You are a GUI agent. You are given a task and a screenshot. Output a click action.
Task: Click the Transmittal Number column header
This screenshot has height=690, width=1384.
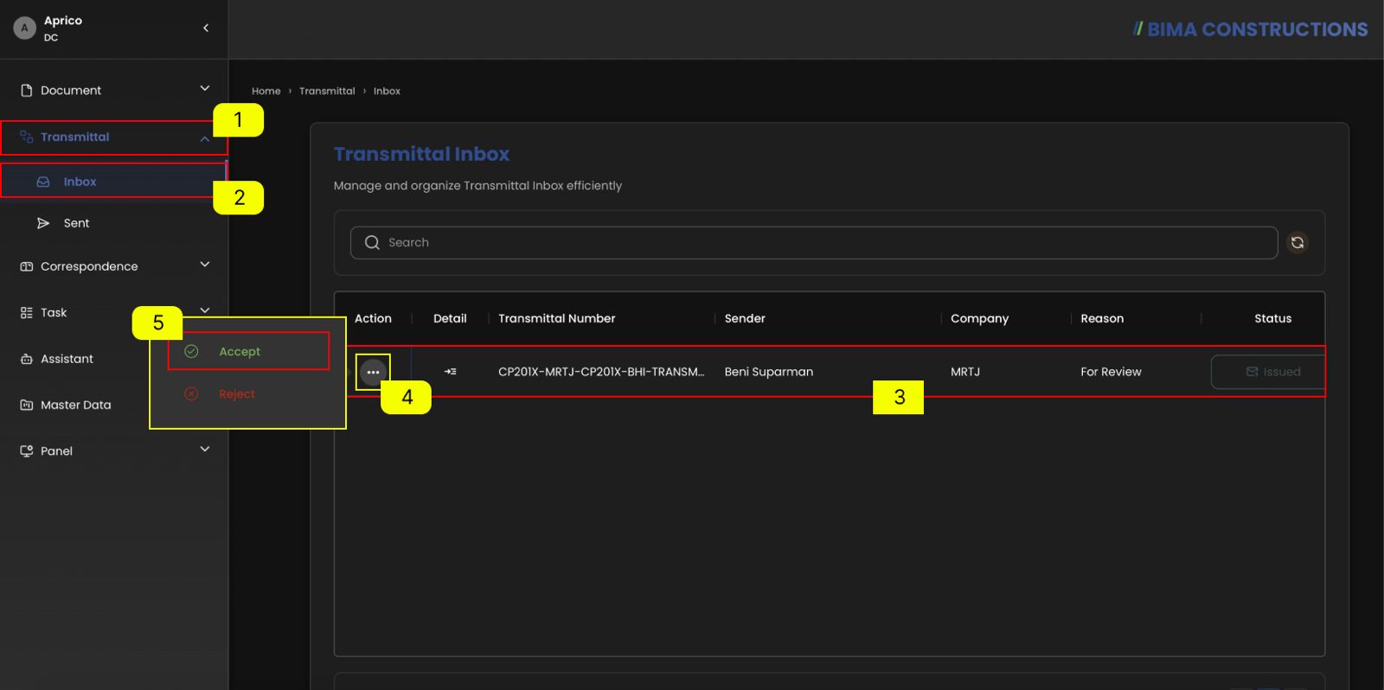click(x=557, y=318)
